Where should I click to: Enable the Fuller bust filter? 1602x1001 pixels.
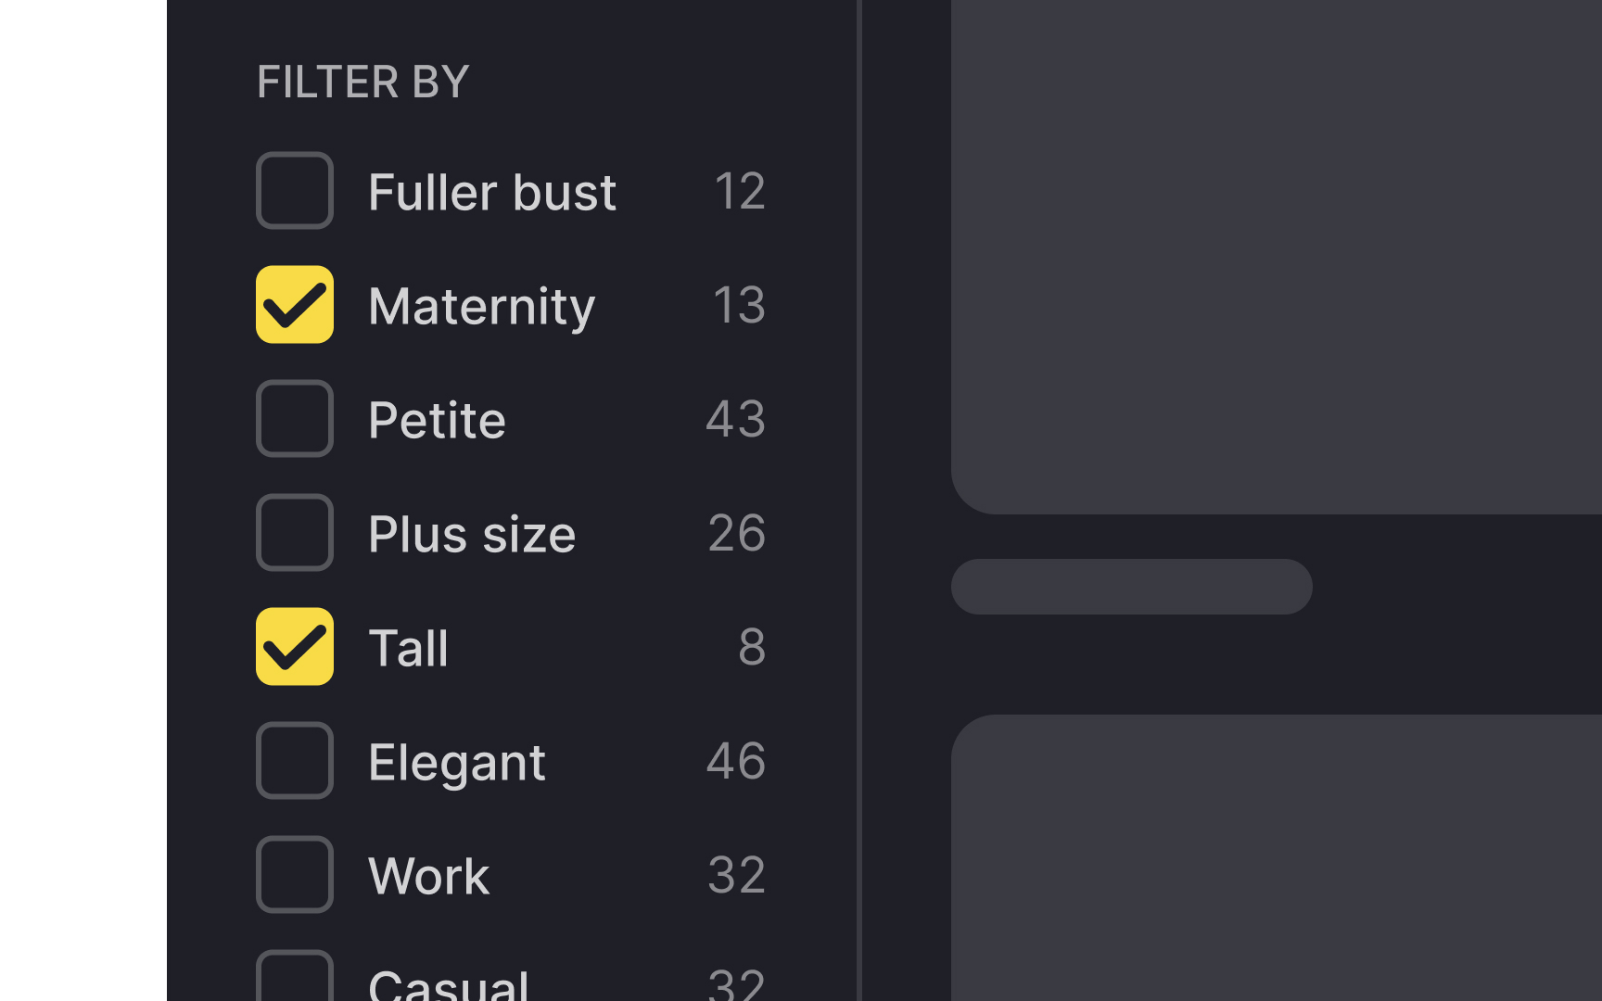[294, 190]
